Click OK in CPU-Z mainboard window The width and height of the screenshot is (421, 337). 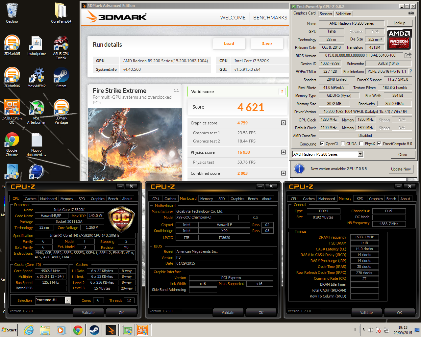[261, 313]
